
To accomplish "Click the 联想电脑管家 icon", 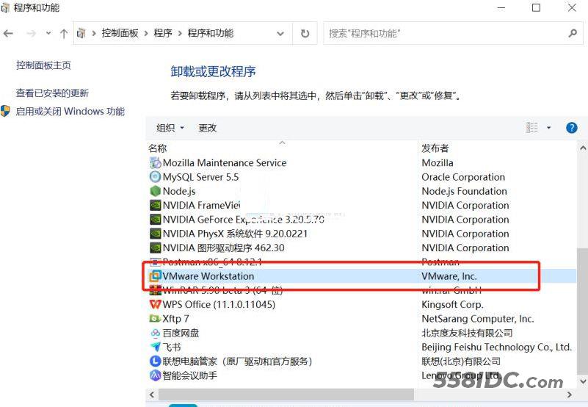I will click(155, 361).
